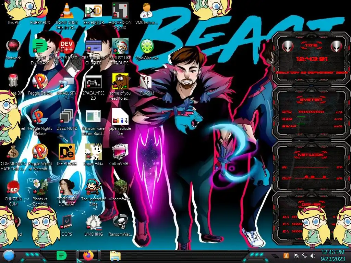Open the FLASH ! desktop shortcut

click(x=147, y=85)
